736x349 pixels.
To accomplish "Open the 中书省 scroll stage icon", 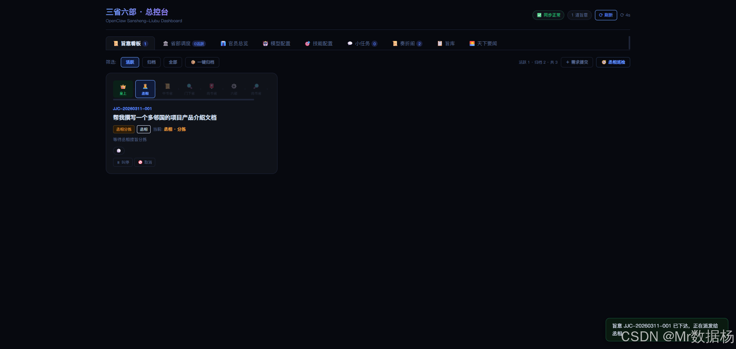I will [x=167, y=89].
